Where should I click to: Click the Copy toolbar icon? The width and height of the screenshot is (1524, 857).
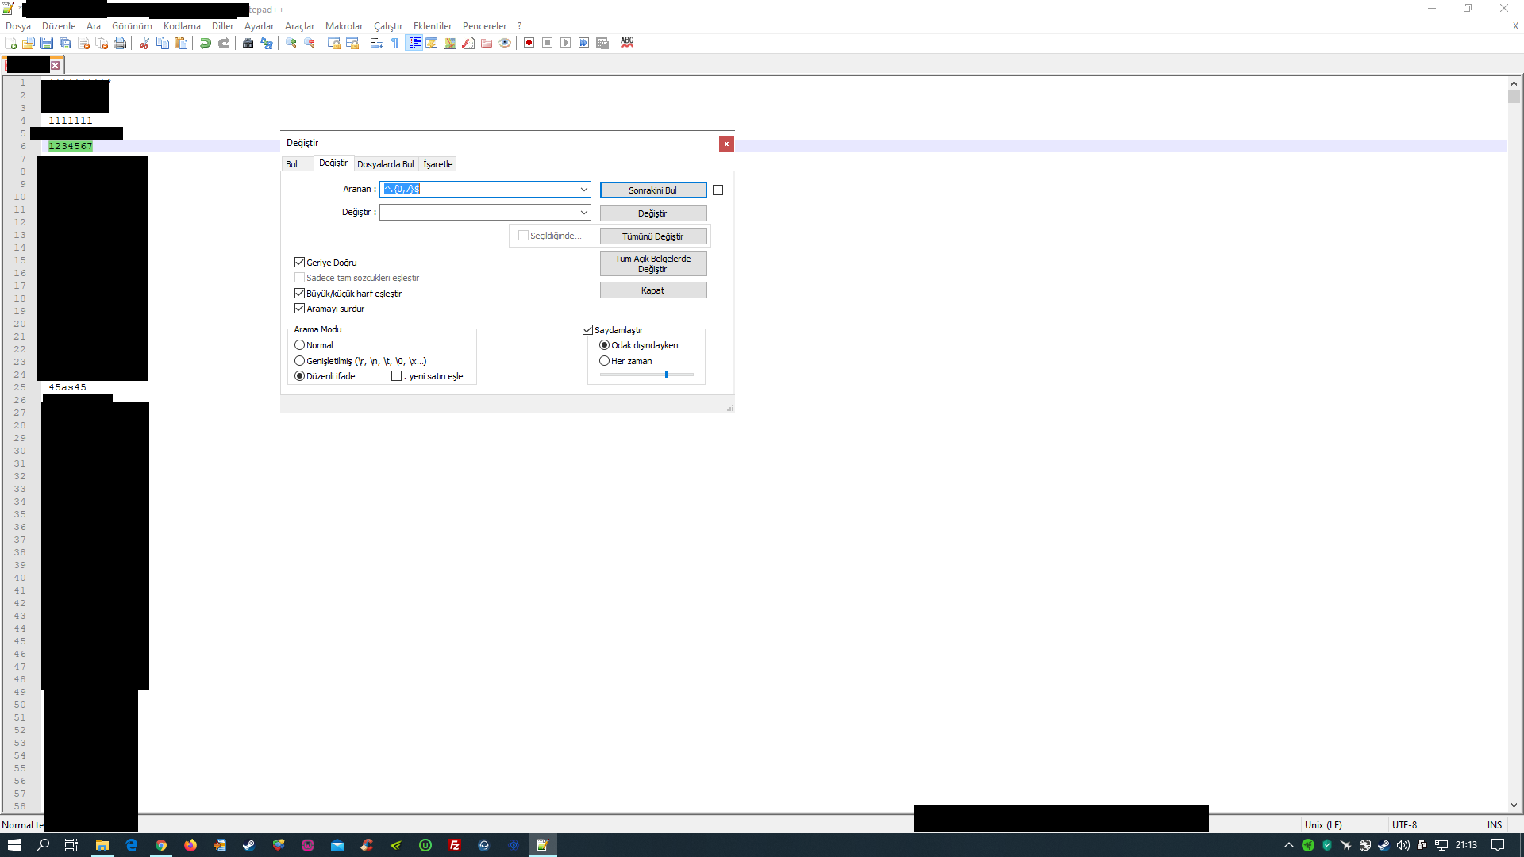point(163,43)
